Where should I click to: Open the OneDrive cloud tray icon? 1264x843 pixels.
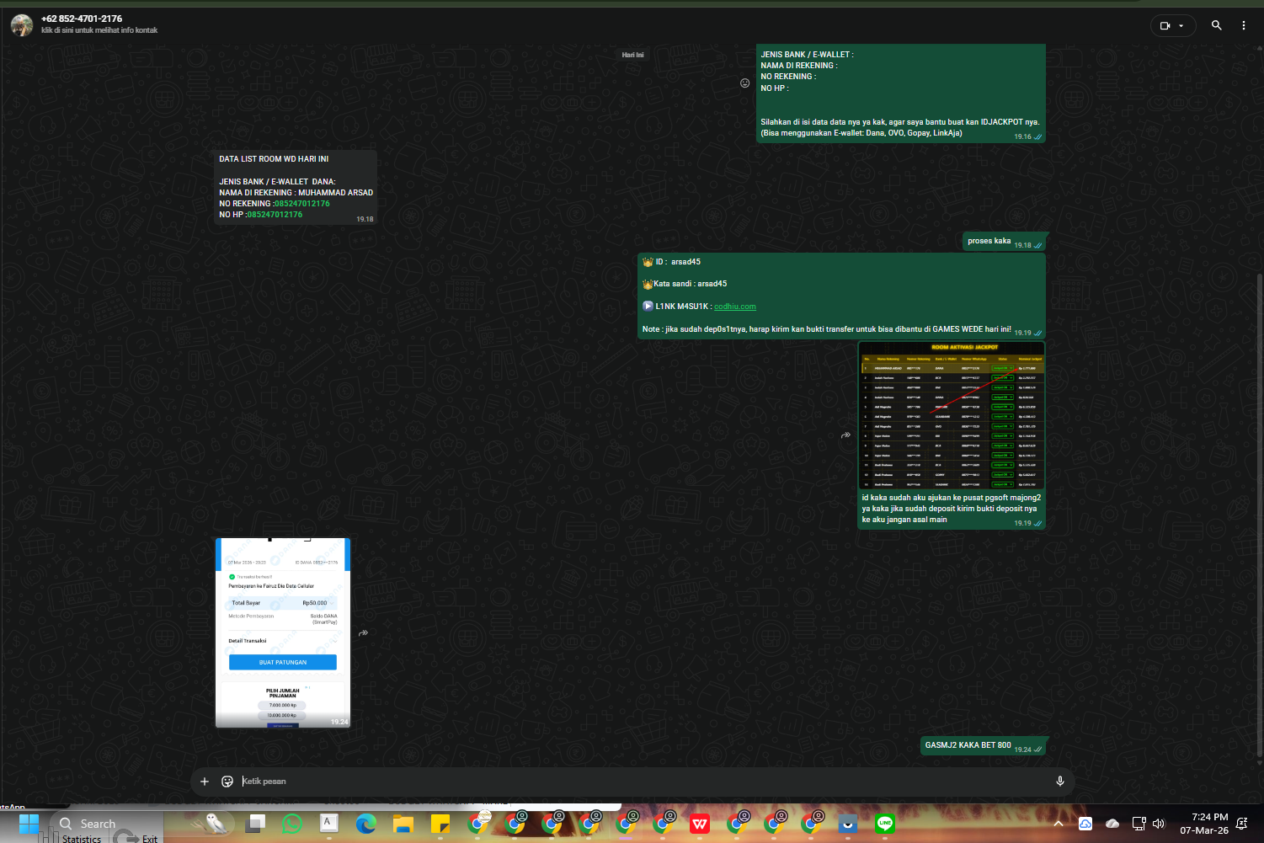(x=1112, y=824)
